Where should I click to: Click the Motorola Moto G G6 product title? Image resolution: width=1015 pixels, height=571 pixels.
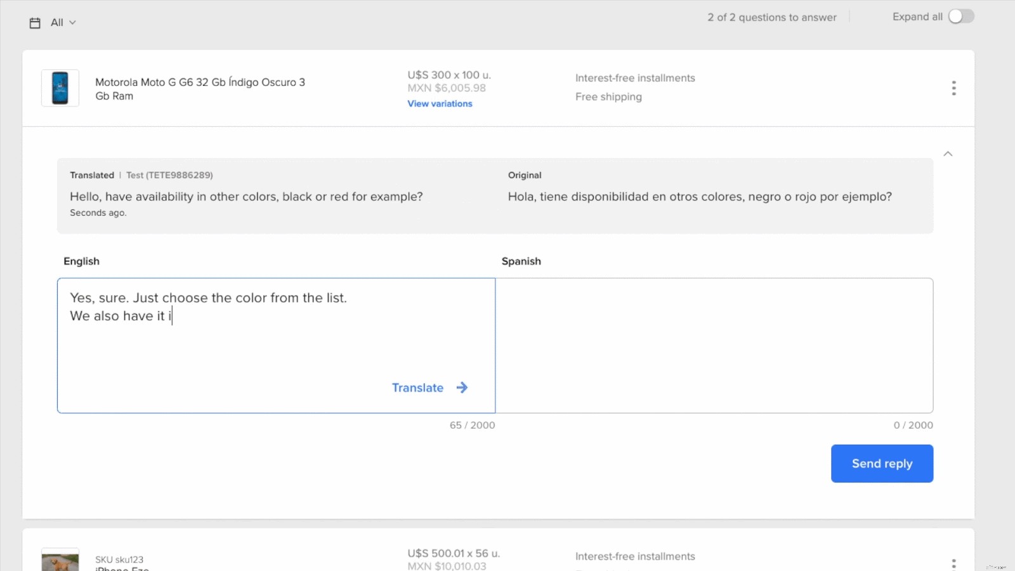[200, 89]
